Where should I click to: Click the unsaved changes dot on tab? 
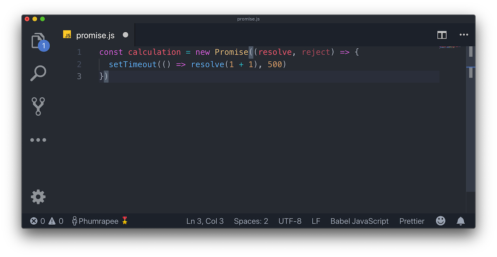tap(125, 35)
